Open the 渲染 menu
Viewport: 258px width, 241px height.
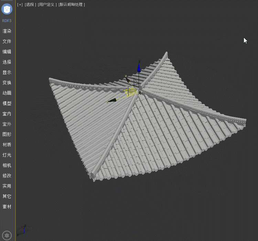[7, 31]
